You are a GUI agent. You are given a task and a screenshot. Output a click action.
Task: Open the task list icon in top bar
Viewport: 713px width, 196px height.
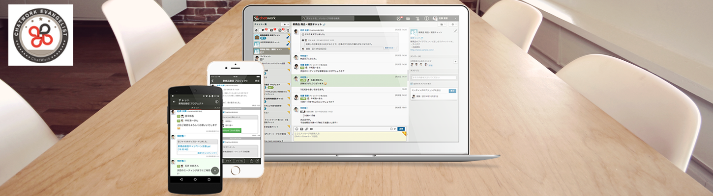pos(399,18)
